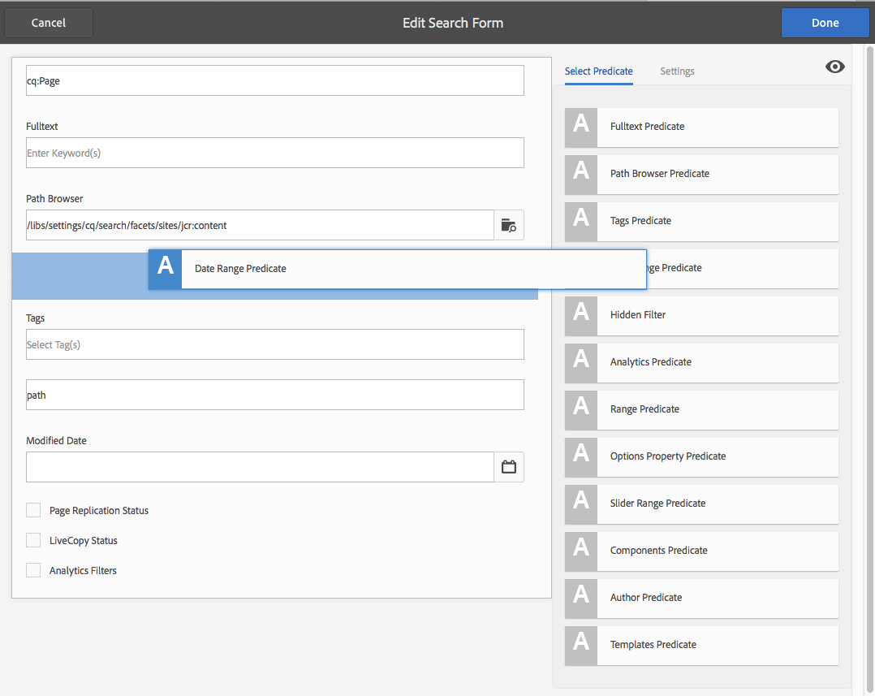Screen dimensions: 875x696
Task: Enable the Analytics Filters checkbox
Action: coord(33,570)
